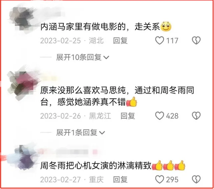Like the comment with 117 likes
Screen dimensions: 214x189
[x=159, y=40]
